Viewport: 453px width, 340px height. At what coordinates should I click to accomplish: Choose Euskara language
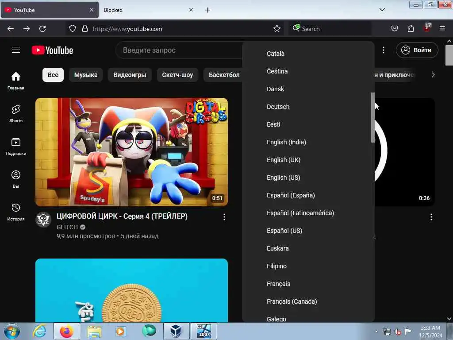308,248
